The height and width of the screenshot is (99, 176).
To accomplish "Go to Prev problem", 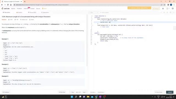I will [x=72, y=92].
